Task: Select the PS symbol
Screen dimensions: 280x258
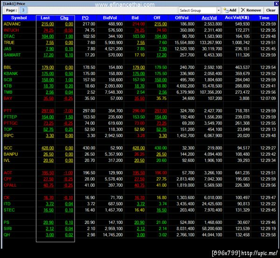Action: pyautogui.click(x=7, y=223)
